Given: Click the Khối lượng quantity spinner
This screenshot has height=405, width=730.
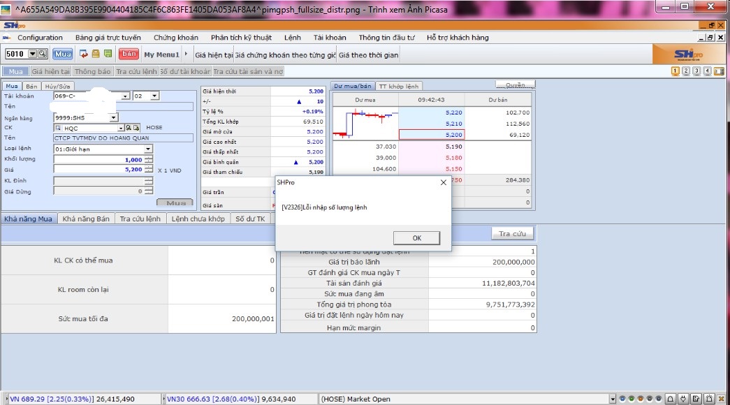Looking at the screenshot, I should coord(149,159).
